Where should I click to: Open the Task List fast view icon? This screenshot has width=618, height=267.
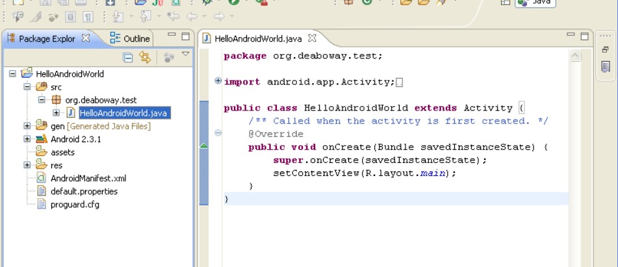pyautogui.click(x=606, y=67)
